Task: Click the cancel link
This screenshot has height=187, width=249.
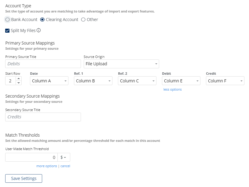Action: click(x=65, y=166)
